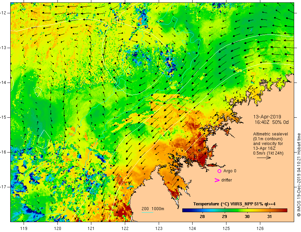Click colorbar tick label 31
Screen dimensions: 301x232
[x=270, y=217]
